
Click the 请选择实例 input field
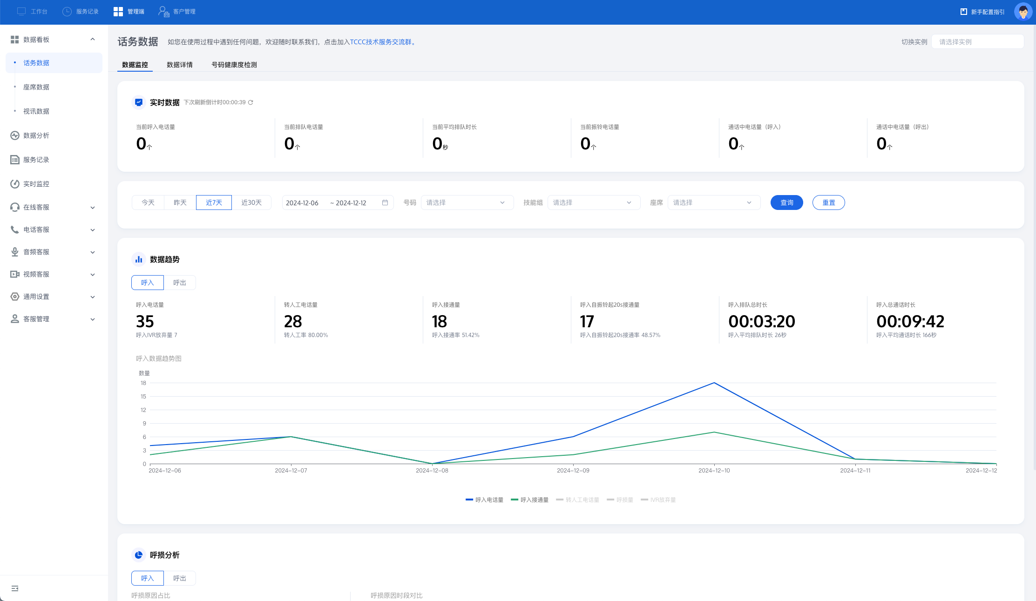pos(977,42)
